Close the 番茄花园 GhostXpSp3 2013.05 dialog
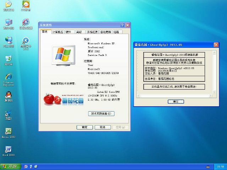 [216, 45]
